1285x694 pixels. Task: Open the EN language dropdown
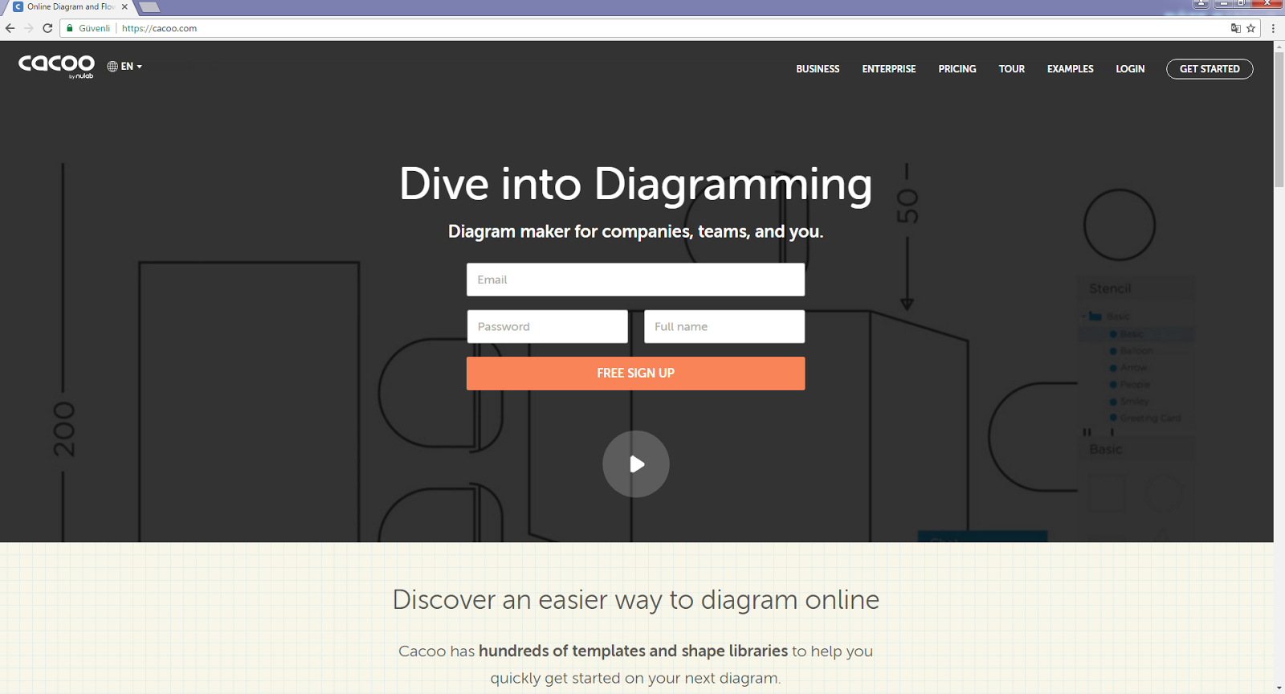click(124, 67)
